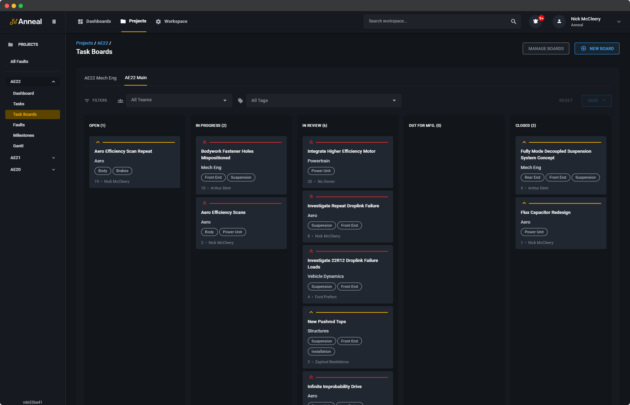Image resolution: width=630 pixels, height=405 pixels.
Task: Click priority chevron on Aero Efficiency Scan Repeat
Action: (x=98, y=142)
